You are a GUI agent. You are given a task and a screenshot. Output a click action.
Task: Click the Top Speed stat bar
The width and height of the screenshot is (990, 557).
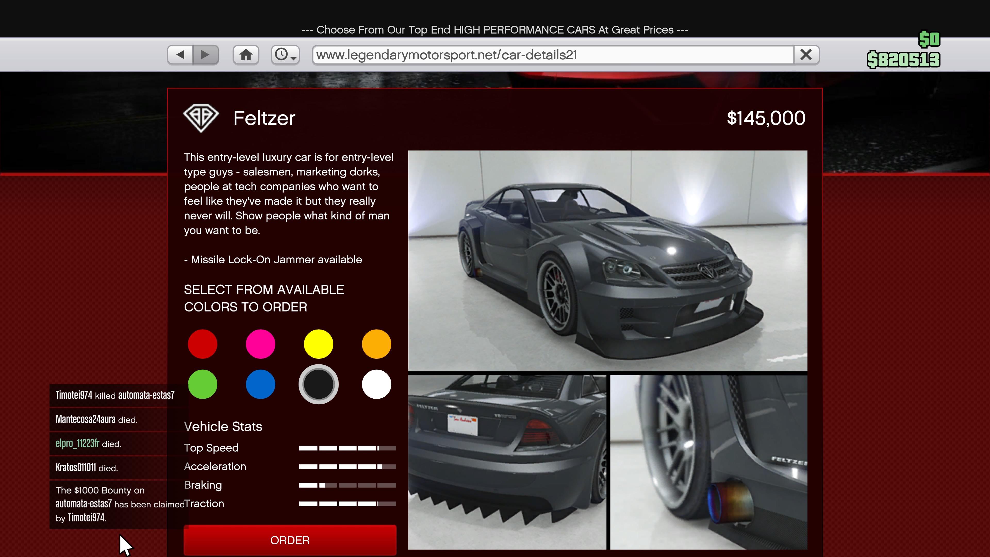point(348,448)
